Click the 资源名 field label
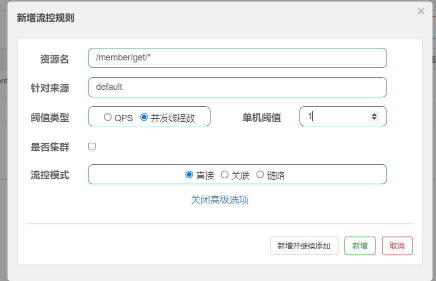Image resolution: width=436 pixels, height=281 pixels. pyautogui.click(x=54, y=59)
